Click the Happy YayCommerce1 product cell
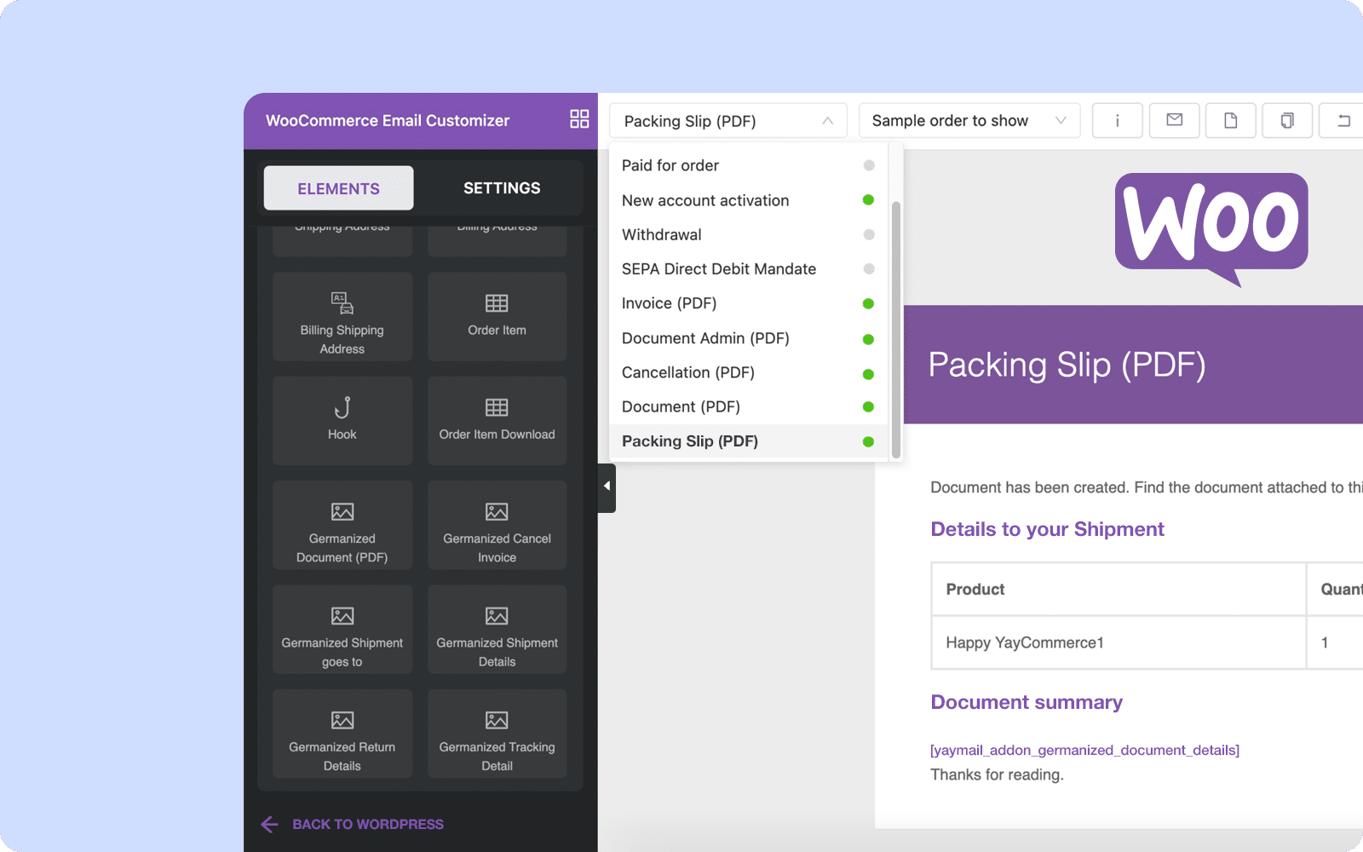This screenshot has width=1363, height=852. coord(1119,642)
